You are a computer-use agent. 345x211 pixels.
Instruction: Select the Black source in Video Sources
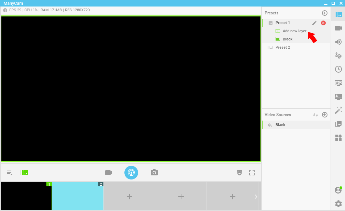tap(296, 125)
